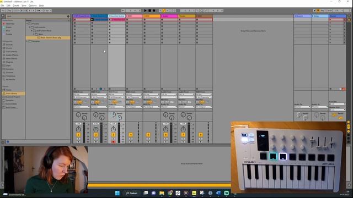Viewport: 353px width, 198px height.
Task: Open the View menu
Action: click(x=24, y=5)
